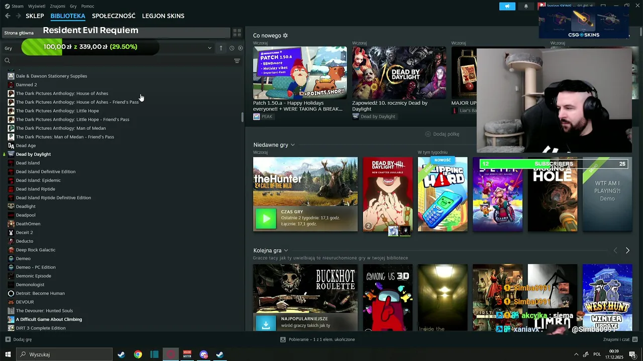
Task: Download Buckshot Roulette with blue arrow
Action: pyautogui.click(x=266, y=323)
